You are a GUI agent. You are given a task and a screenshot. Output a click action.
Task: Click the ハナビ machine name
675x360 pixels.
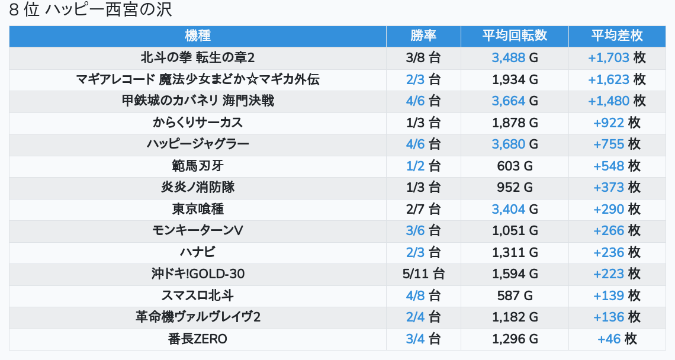198,252
